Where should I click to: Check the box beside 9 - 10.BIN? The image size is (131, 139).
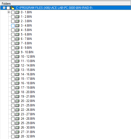[x=13, y=52]
